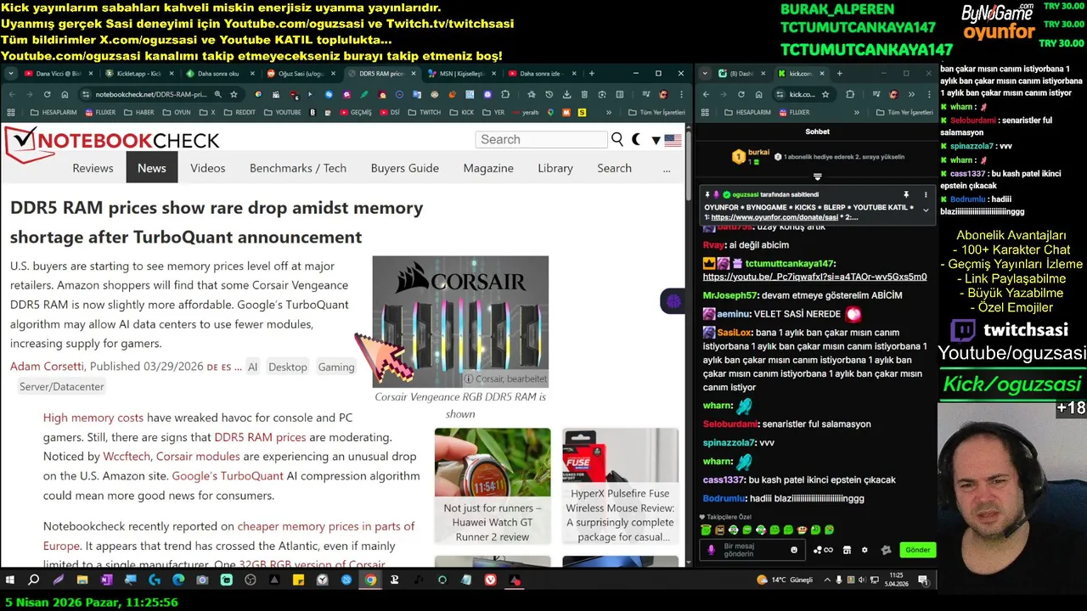Open the REDDIT bookmark folder

point(240,112)
